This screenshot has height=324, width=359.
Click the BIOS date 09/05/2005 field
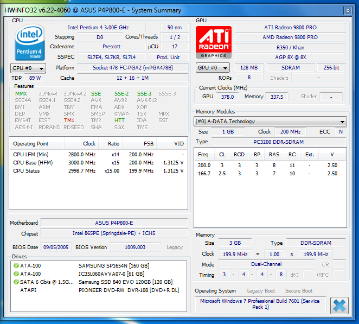point(56,247)
